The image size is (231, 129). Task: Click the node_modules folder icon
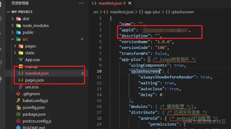tap(18, 26)
